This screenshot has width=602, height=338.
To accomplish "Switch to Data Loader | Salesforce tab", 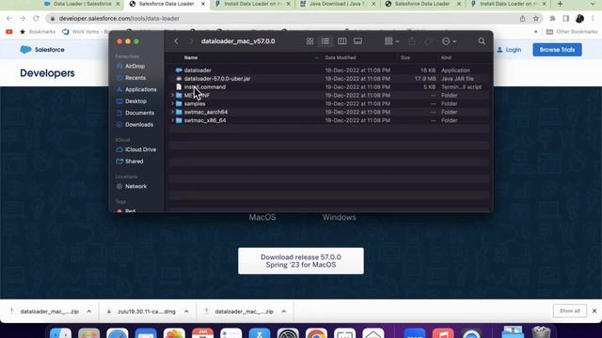I will [x=82, y=4].
